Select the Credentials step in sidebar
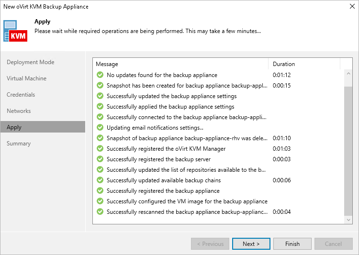 coord(21,95)
